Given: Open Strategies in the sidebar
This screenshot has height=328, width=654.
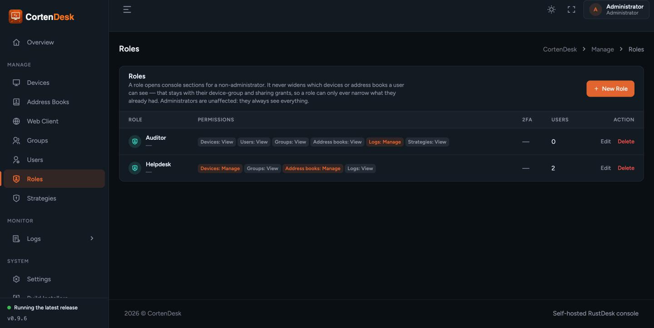Looking at the screenshot, I should coord(54,198).
